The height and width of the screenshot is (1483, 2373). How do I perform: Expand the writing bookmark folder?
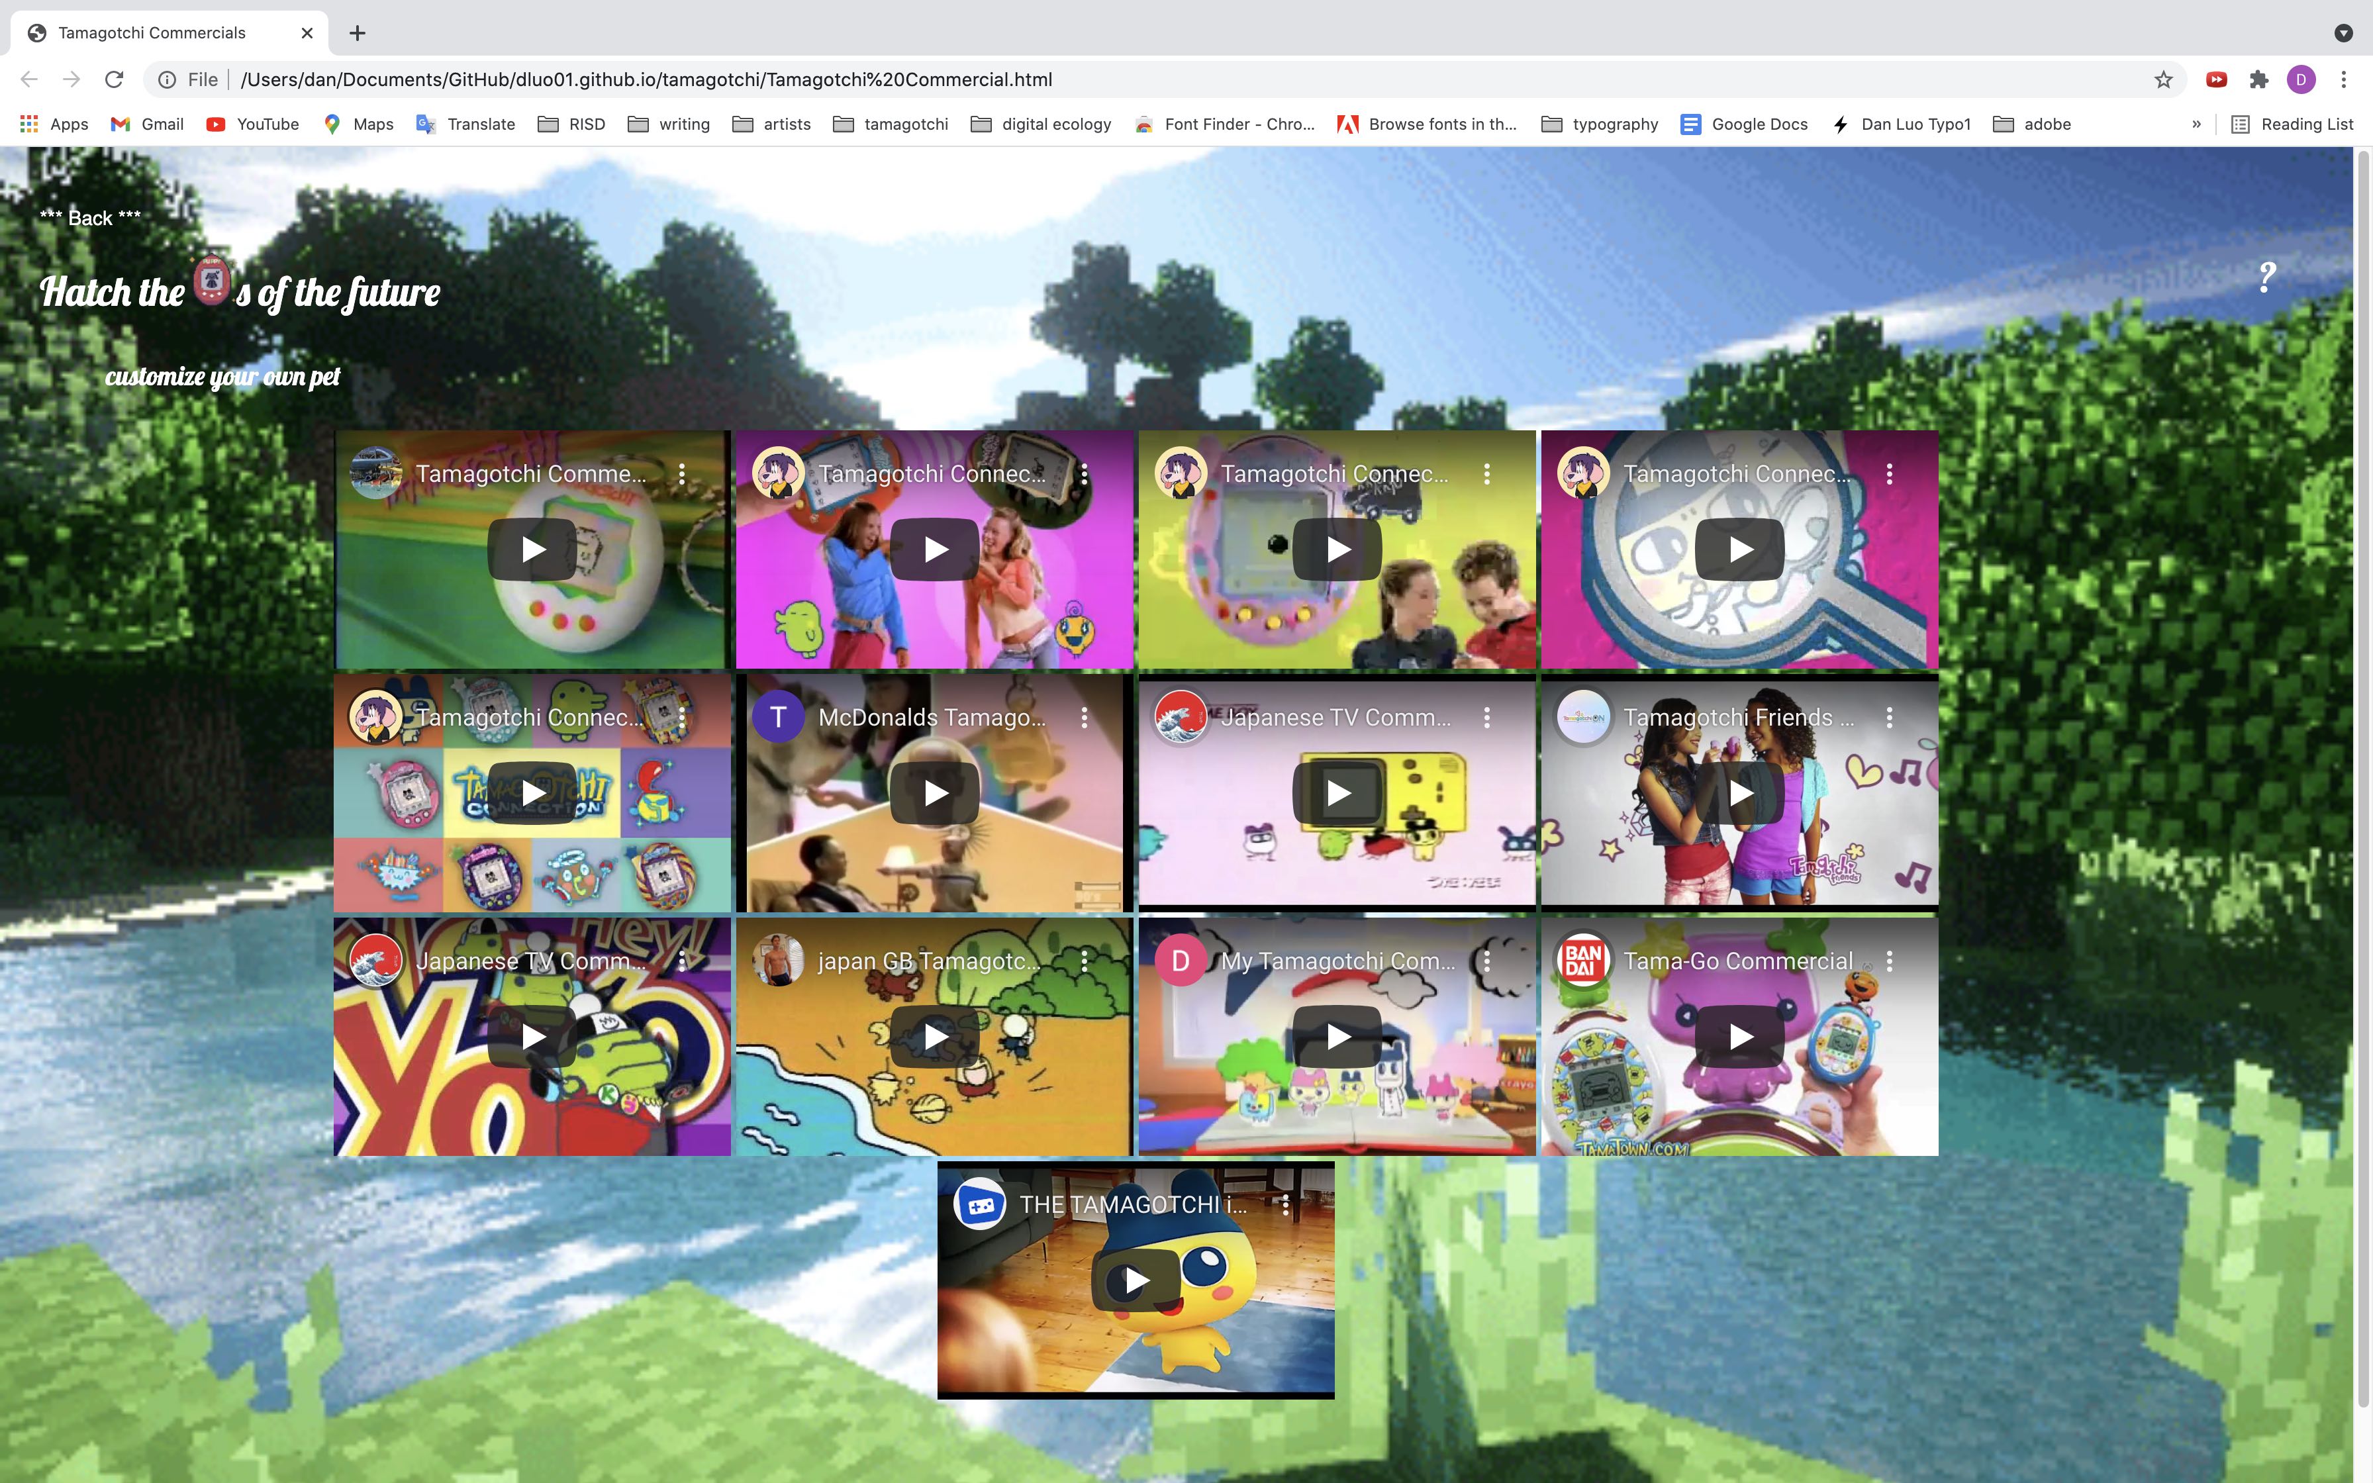click(x=669, y=124)
